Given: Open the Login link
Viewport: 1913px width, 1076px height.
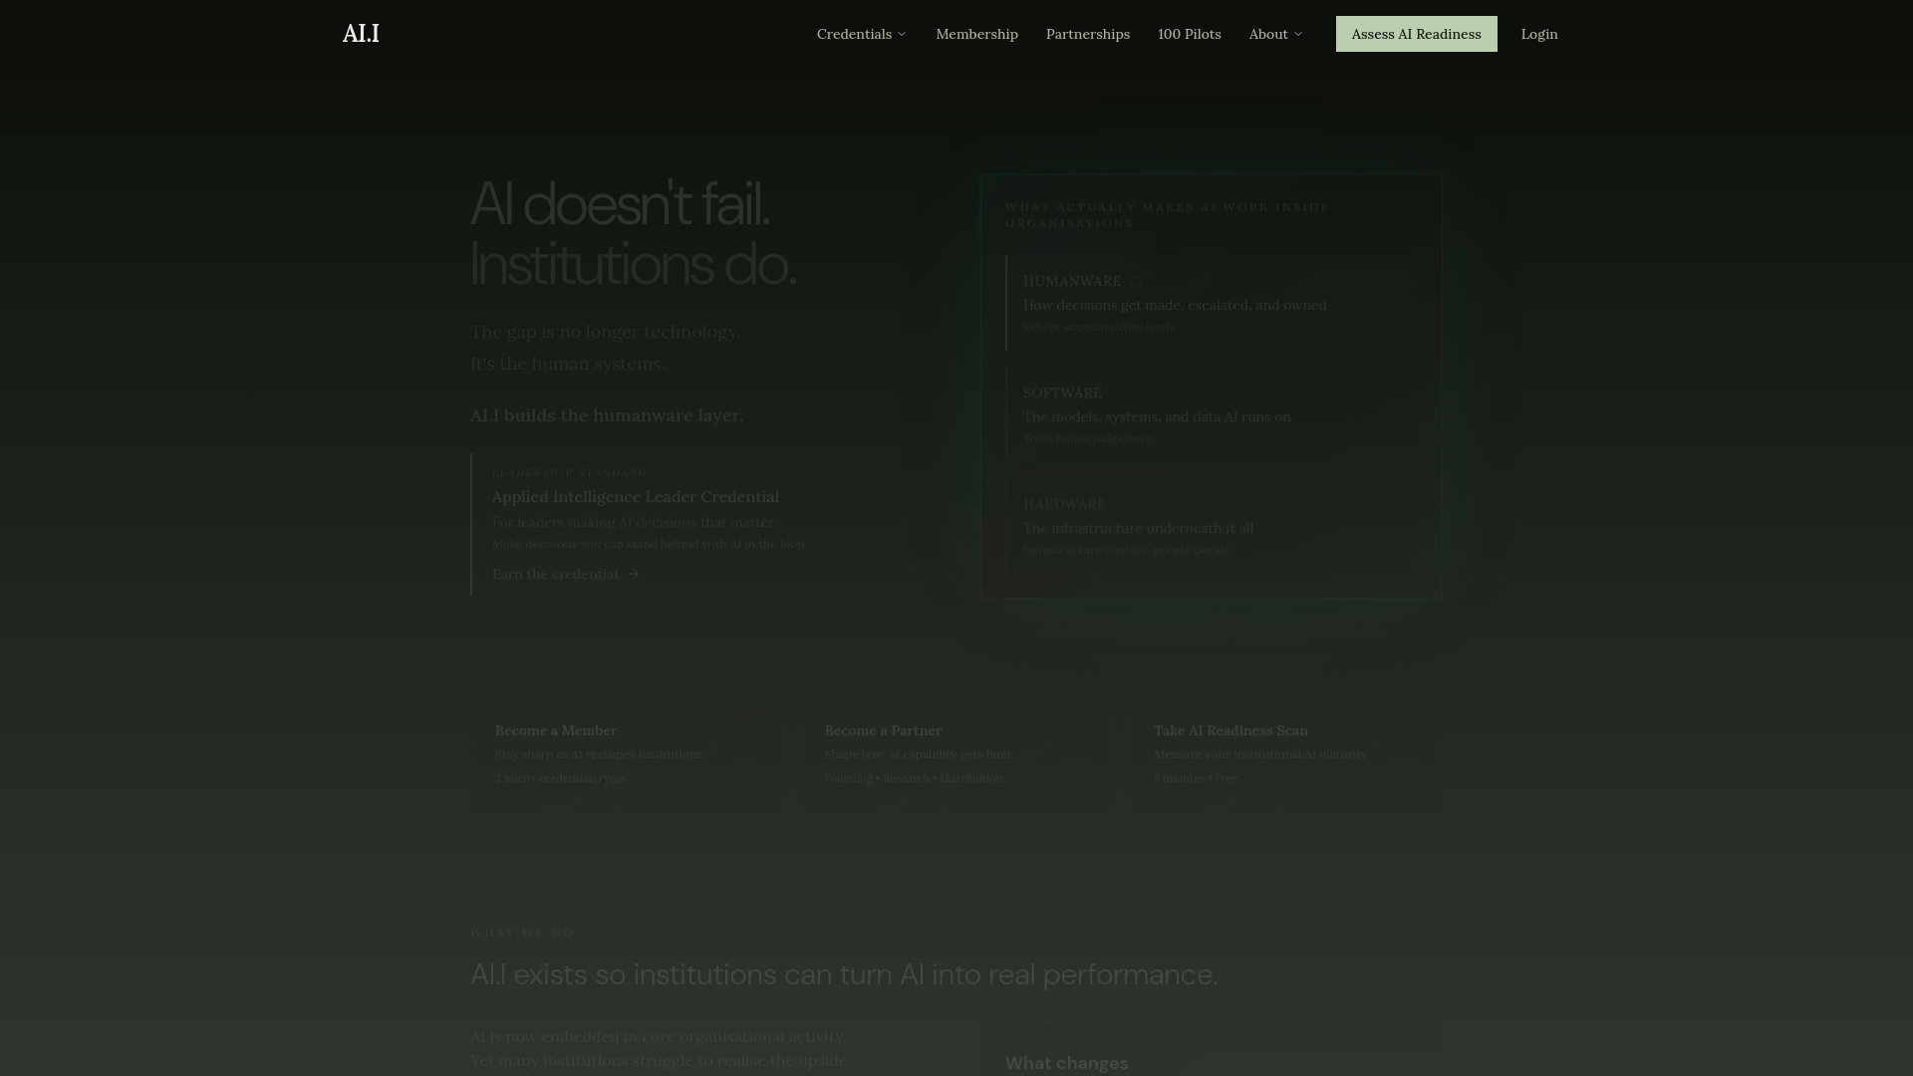Looking at the screenshot, I should coord(1538,34).
